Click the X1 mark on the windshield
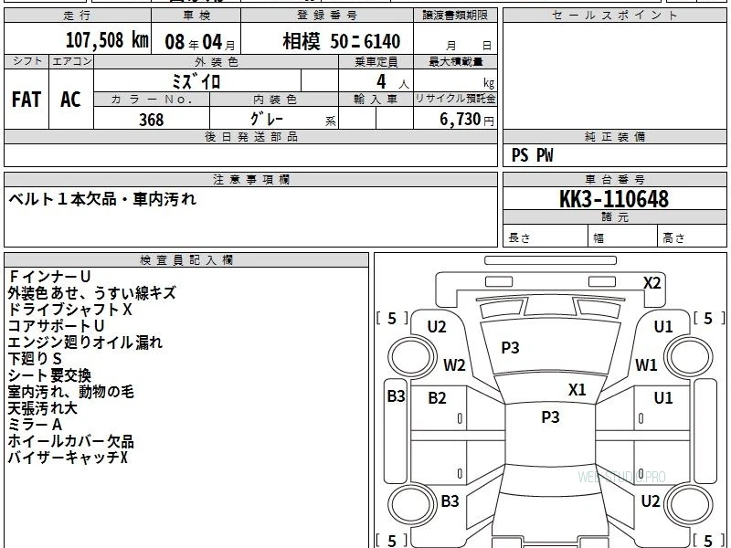731x548 pixels. pos(577,390)
